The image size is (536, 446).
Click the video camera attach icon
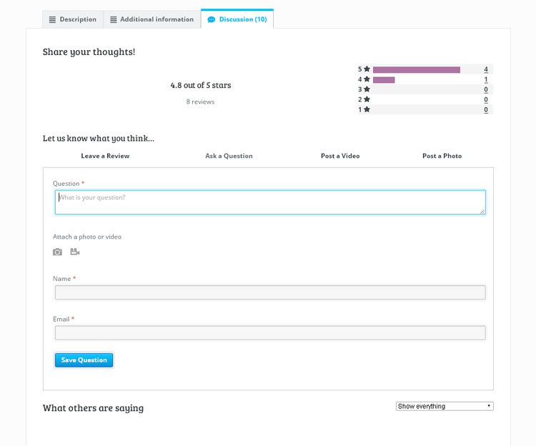coord(74,252)
